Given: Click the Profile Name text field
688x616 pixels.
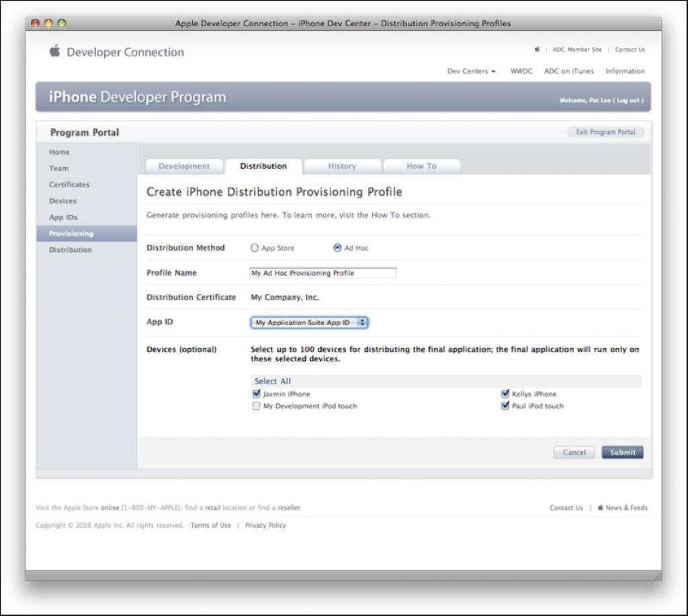Looking at the screenshot, I should point(323,273).
